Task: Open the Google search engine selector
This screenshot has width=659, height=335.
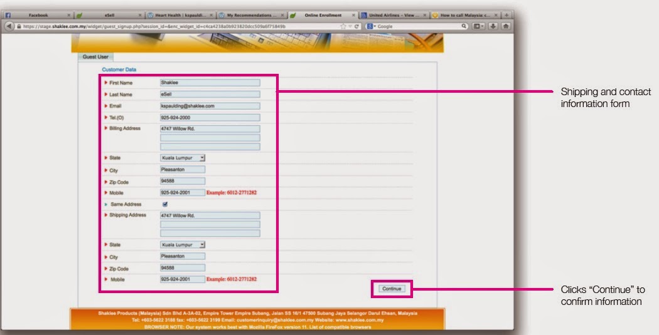Action: (371, 26)
